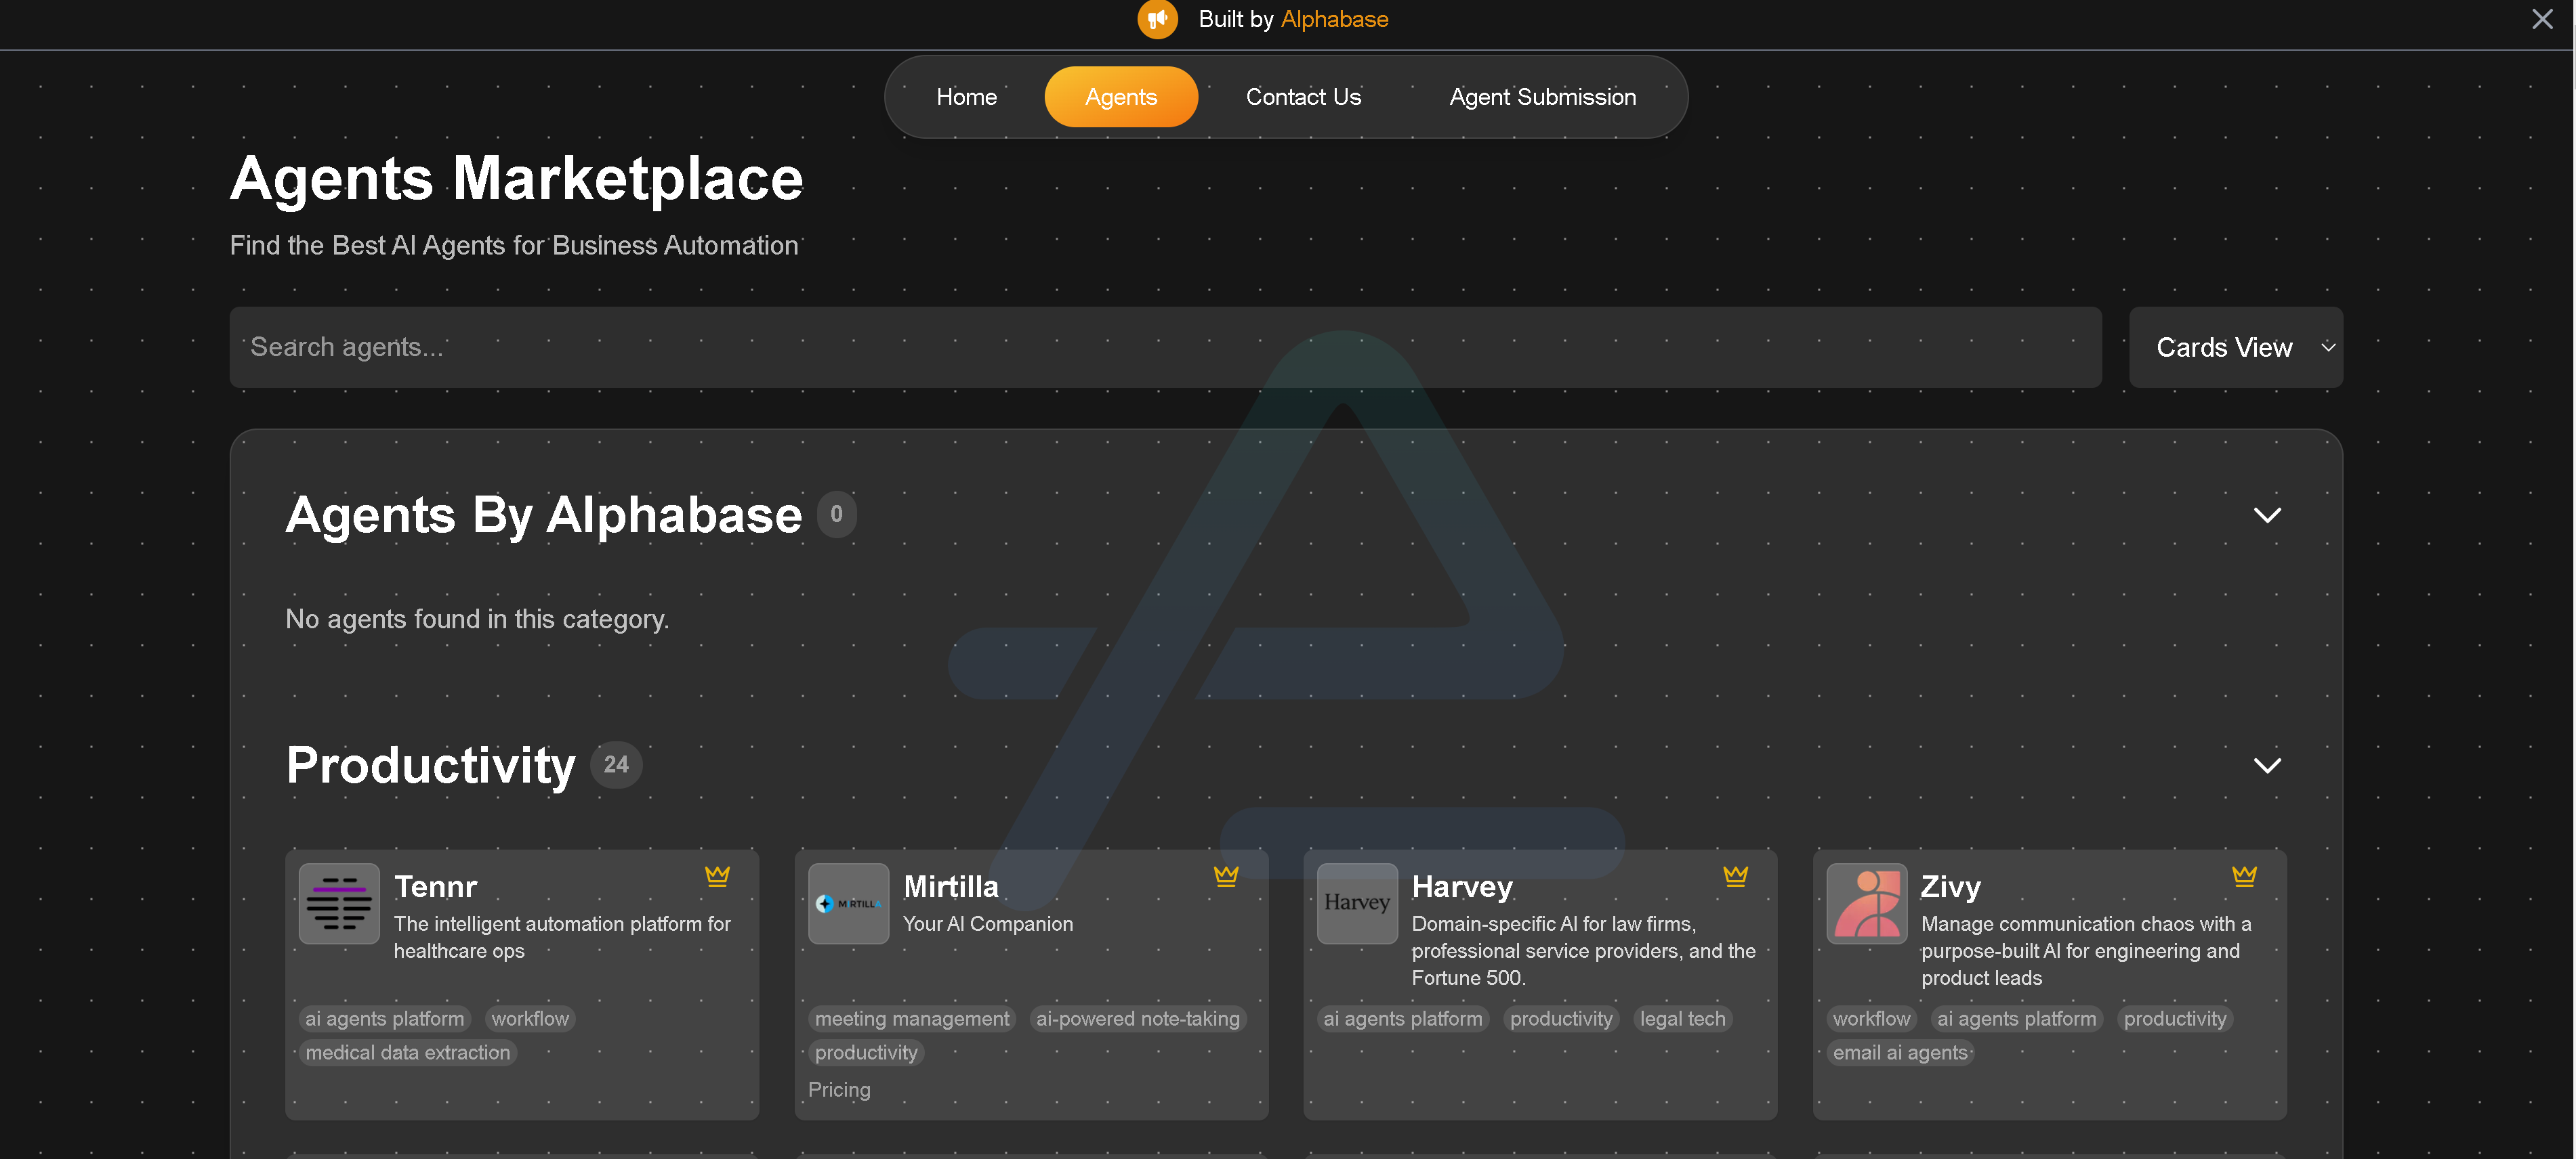Open the Alphabase link in banner

click(x=1334, y=19)
